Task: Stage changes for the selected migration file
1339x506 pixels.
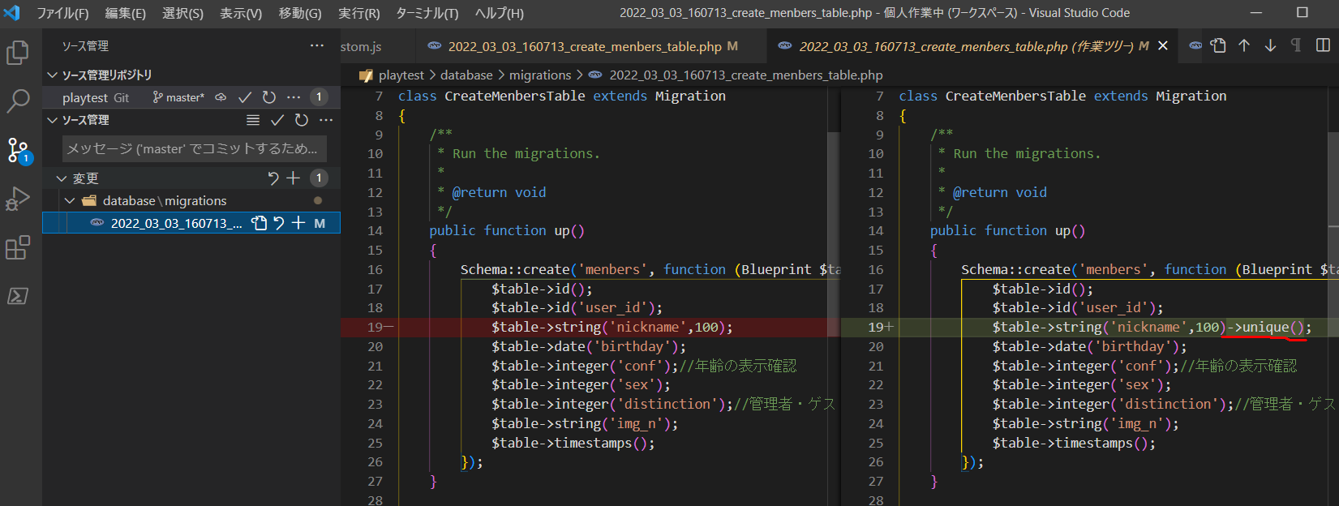Action: [298, 223]
